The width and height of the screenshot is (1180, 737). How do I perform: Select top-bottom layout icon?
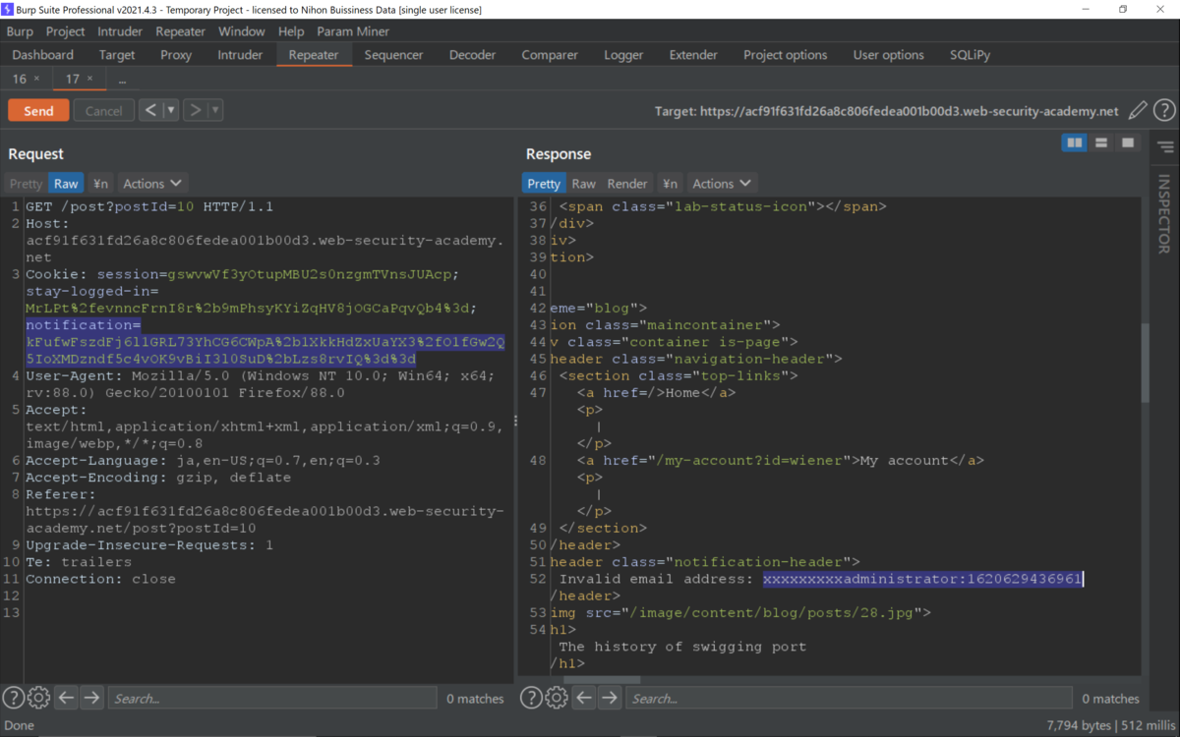point(1101,143)
